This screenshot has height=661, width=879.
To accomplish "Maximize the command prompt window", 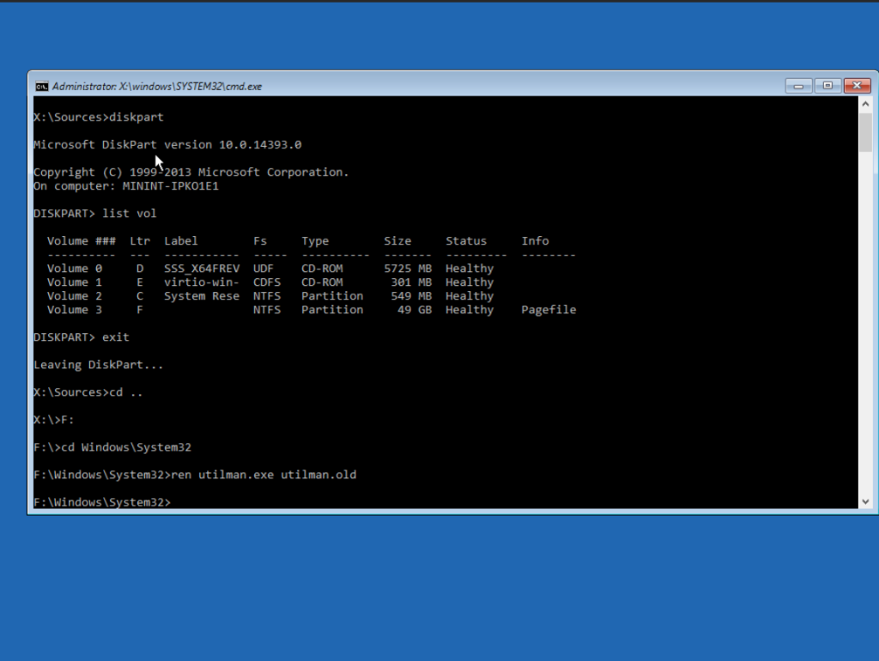I will tap(827, 86).
